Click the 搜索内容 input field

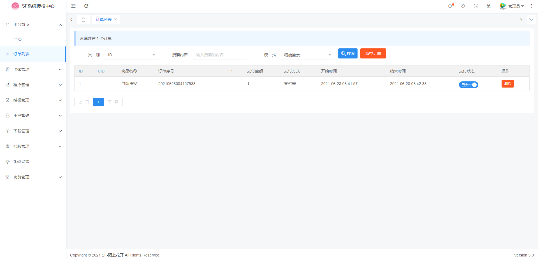click(x=219, y=55)
